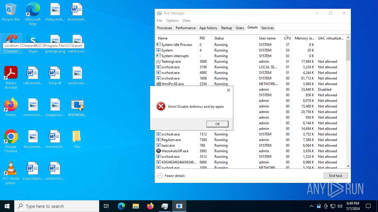This screenshot has width=378, height=212.
Task: Sort by the Status column header
Action: point(235,38)
